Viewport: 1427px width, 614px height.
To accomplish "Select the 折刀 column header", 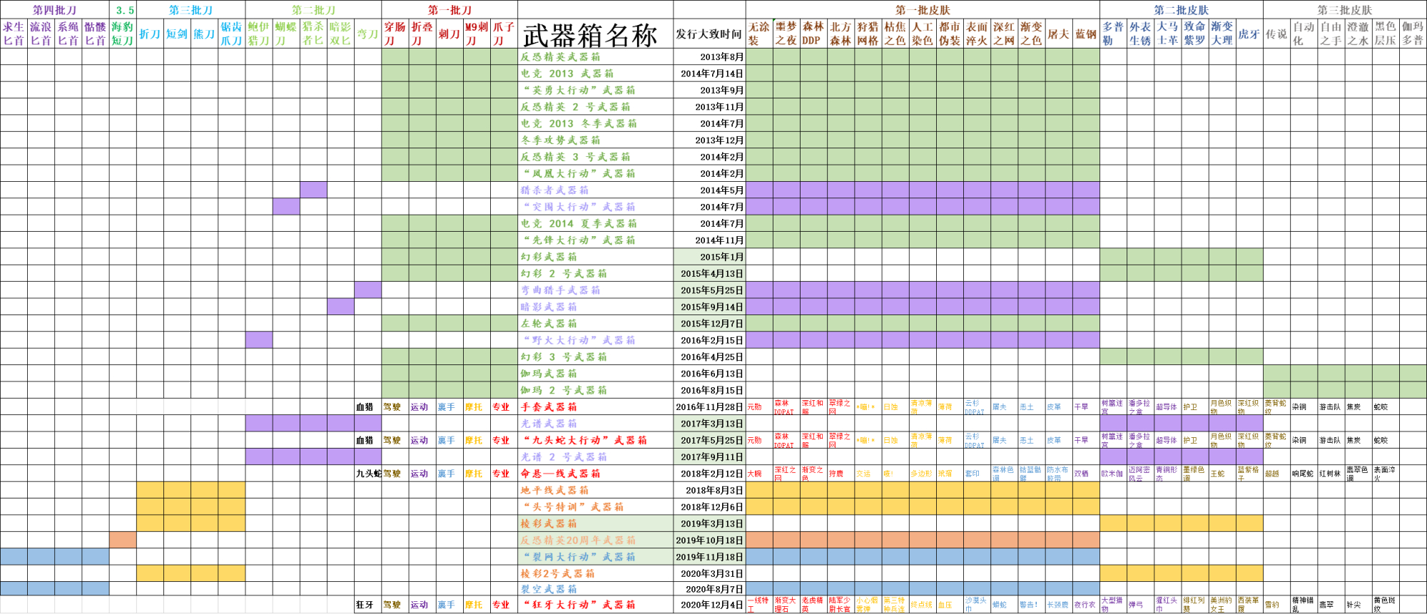I will [150, 34].
